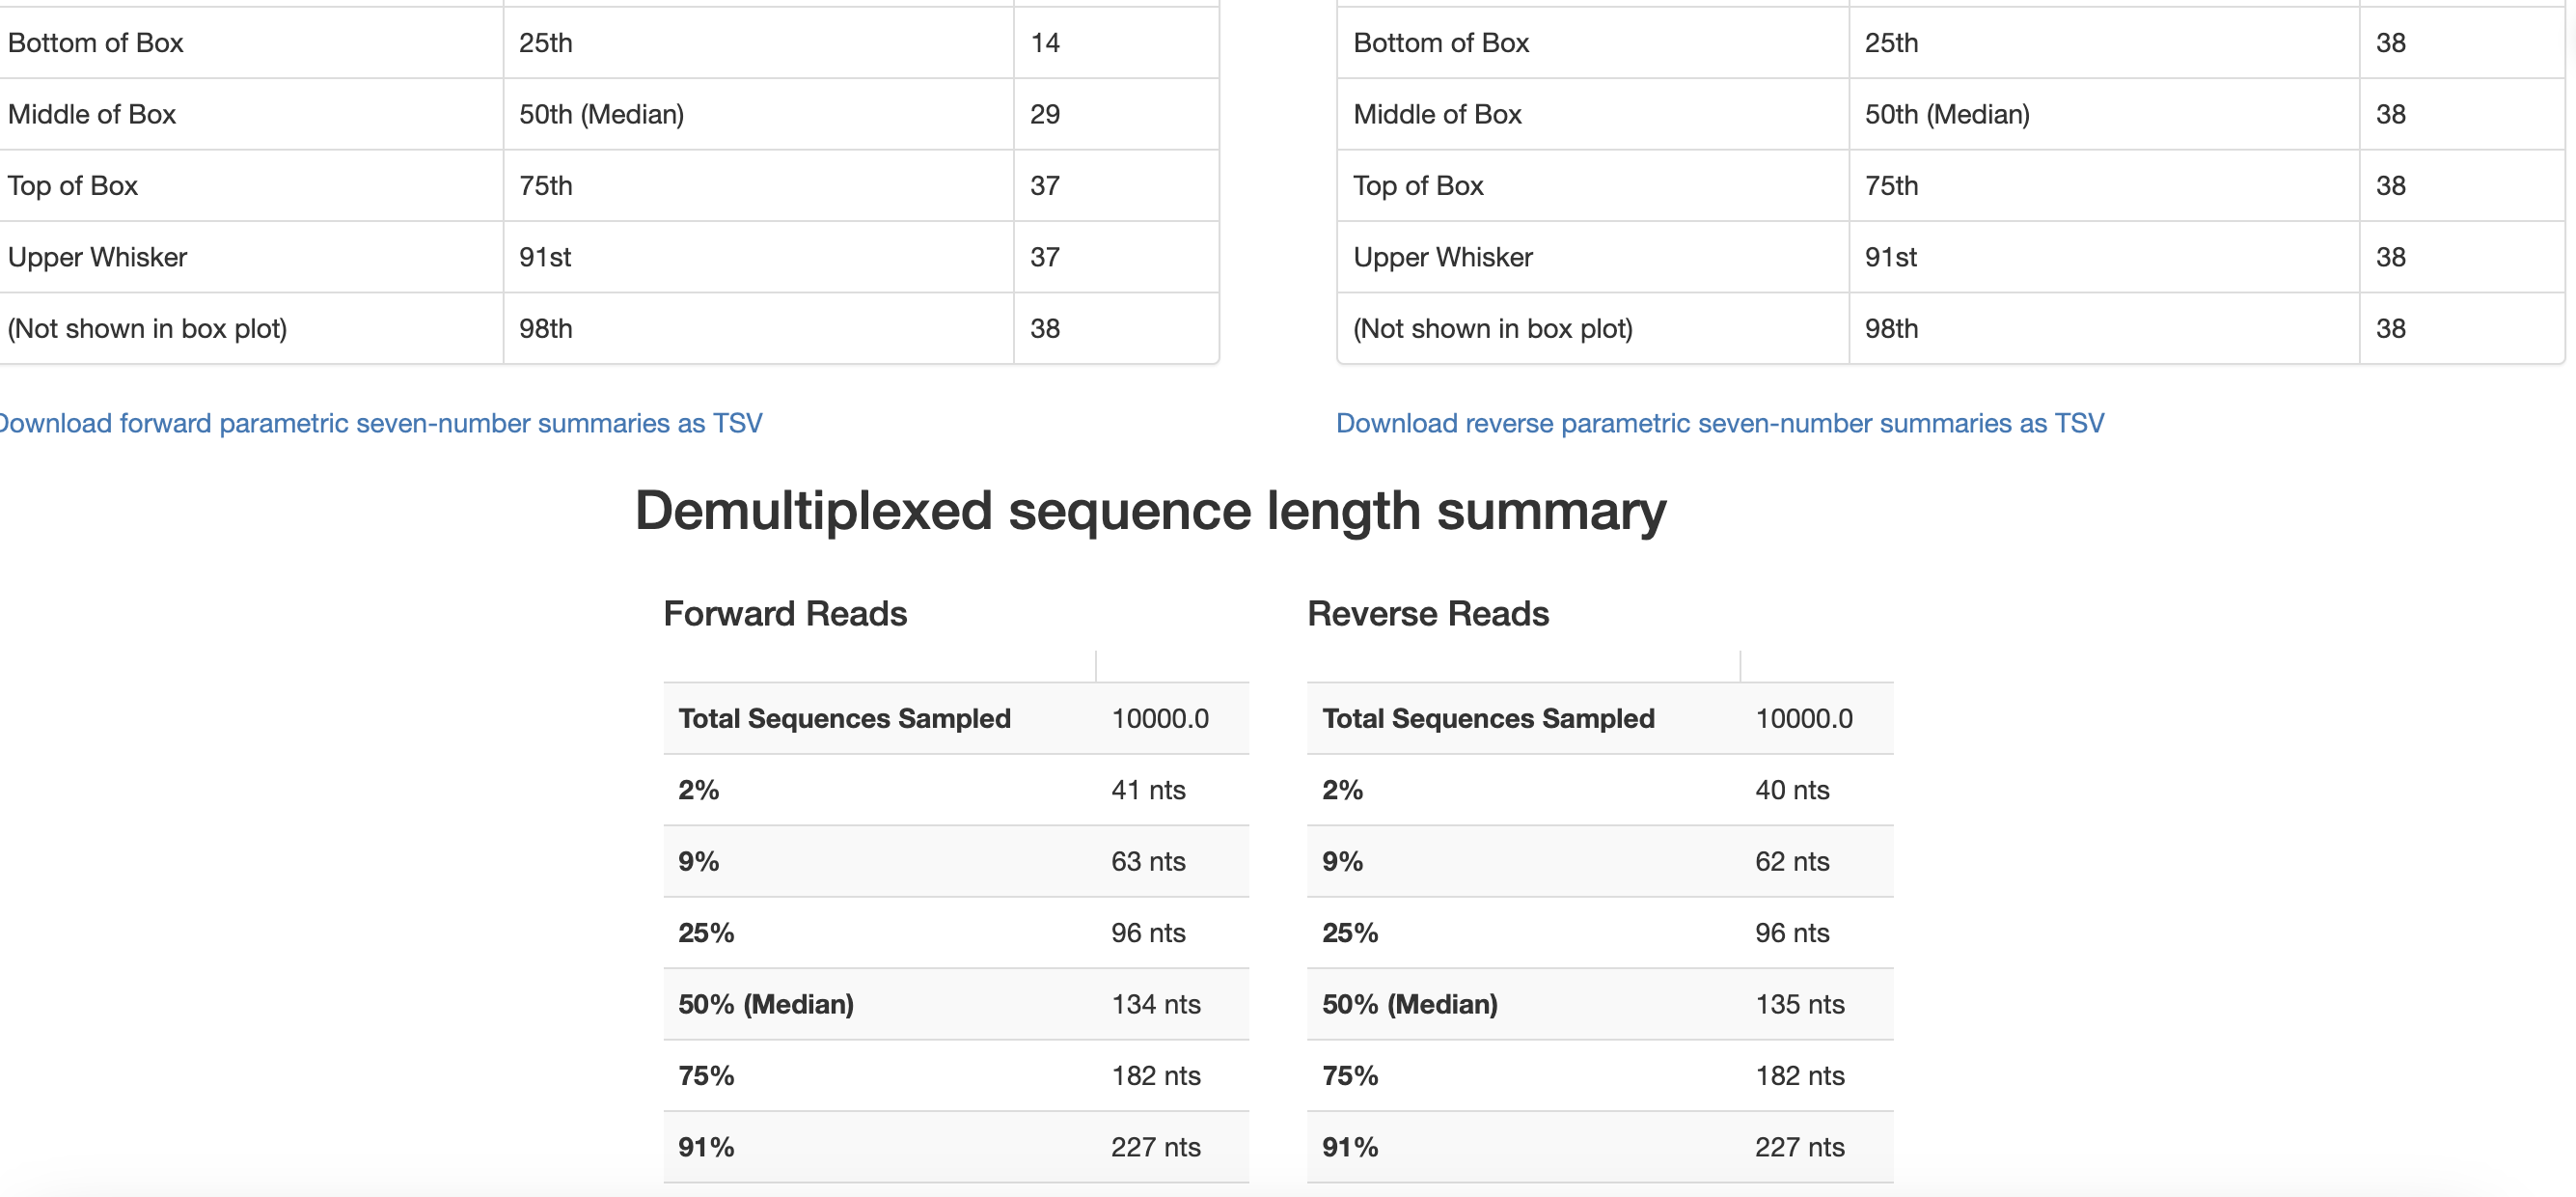
Task: Select Middle of Box label in left table
Action: (x=92, y=114)
